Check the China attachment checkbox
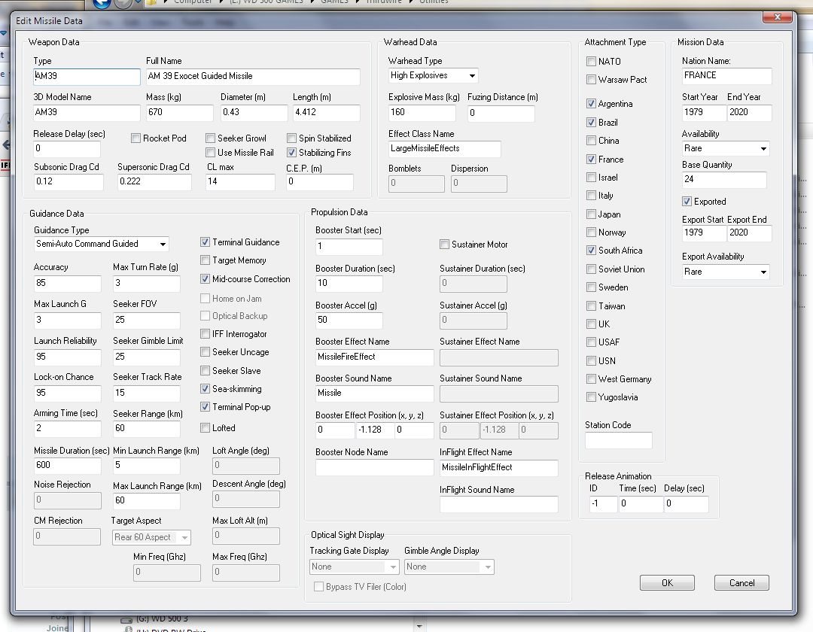 point(591,141)
